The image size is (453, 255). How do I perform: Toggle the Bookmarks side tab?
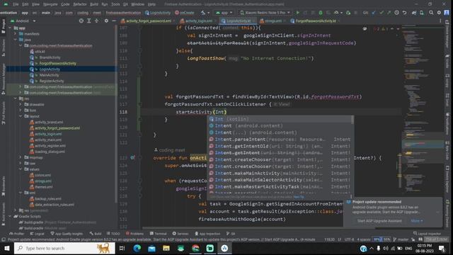[3, 185]
